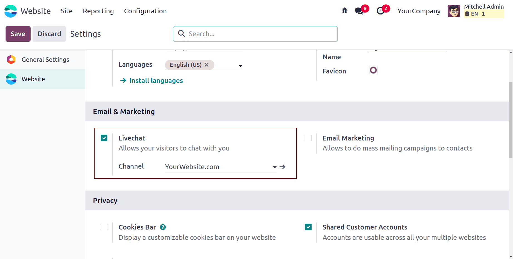
Task: Open messages via the conversations bubble icon
Action: [358, 11]
